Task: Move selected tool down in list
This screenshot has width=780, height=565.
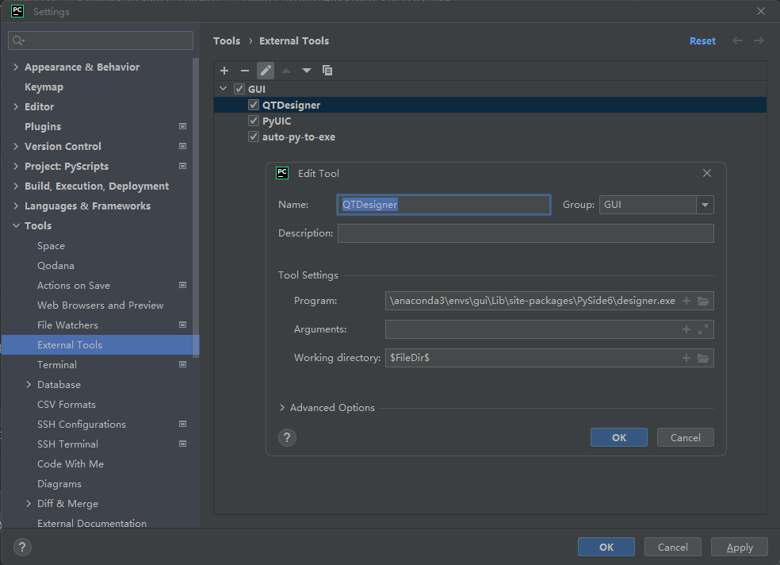Action: (x=307, y=71)
